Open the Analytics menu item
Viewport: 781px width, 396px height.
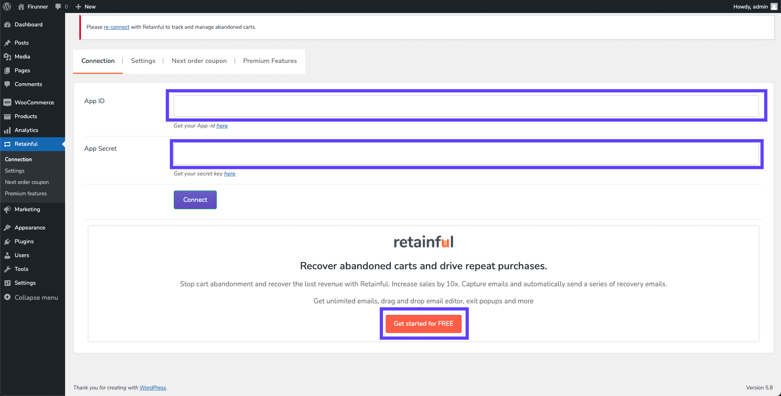click(33, 130)
